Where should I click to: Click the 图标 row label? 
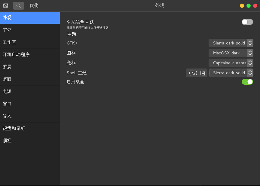pos(71,53)
